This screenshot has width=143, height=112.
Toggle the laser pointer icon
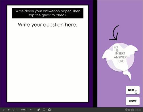39,110
